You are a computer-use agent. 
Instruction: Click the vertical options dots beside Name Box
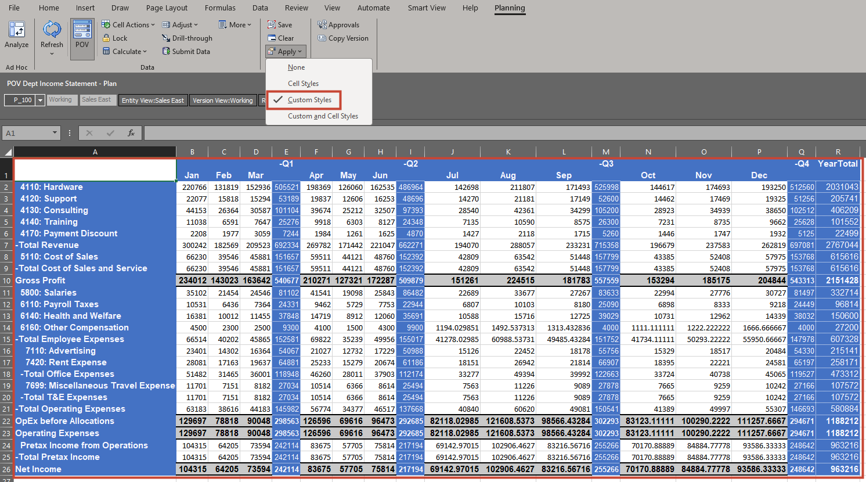pyautogui.click(x=70, y=133)
